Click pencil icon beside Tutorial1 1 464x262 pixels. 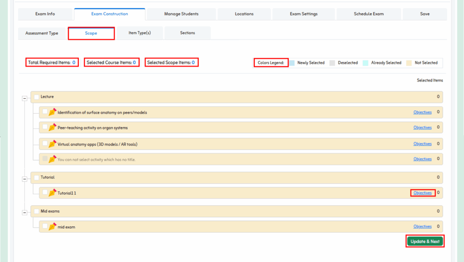tap(52, 193)
